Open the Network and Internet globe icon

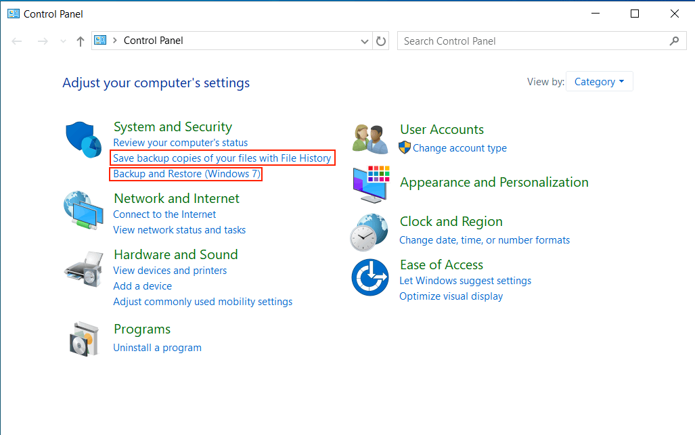[83, 210]
